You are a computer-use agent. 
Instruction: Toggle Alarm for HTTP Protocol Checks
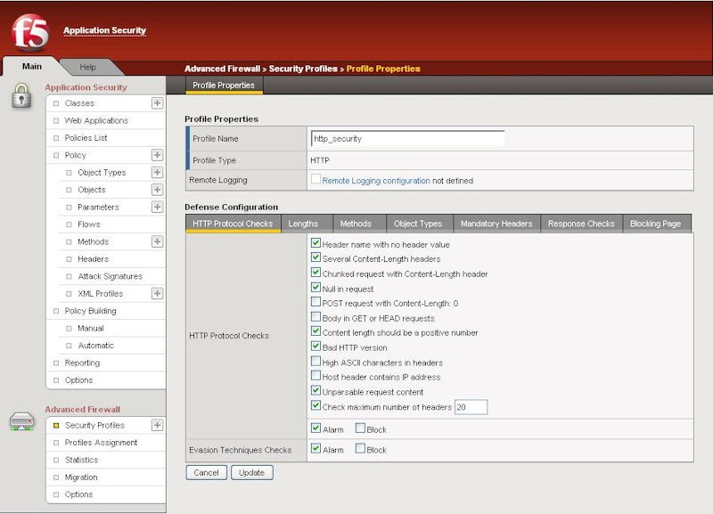click(316, 428)
